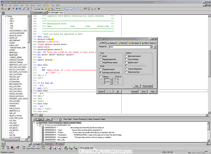Screen dimensions: 211x154
Task: Click the running figure bottom toolbar icon
Action: (x=18, y=148)
